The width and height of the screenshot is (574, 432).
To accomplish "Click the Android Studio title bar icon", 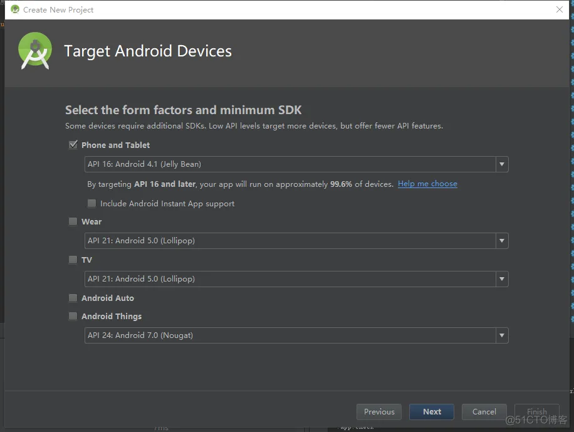I will [x=15, y=9].
